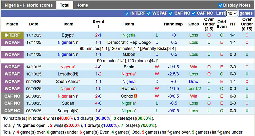Open the Democratic Rep Congo team link
This screenshot has width=255, height=136.
[129, 42]
